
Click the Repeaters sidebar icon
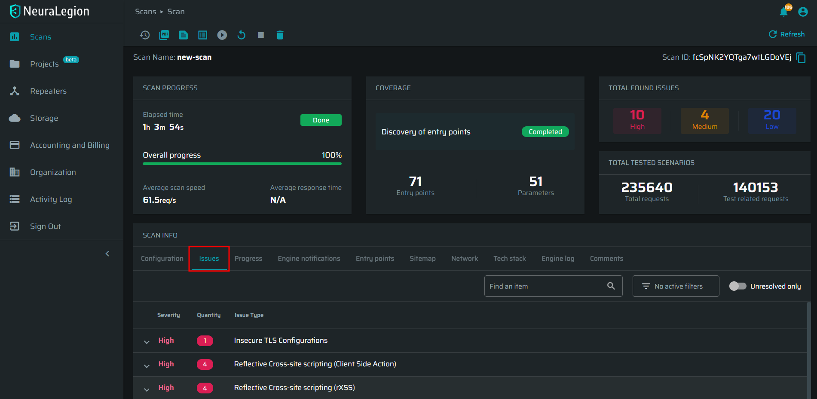point(15,91)
